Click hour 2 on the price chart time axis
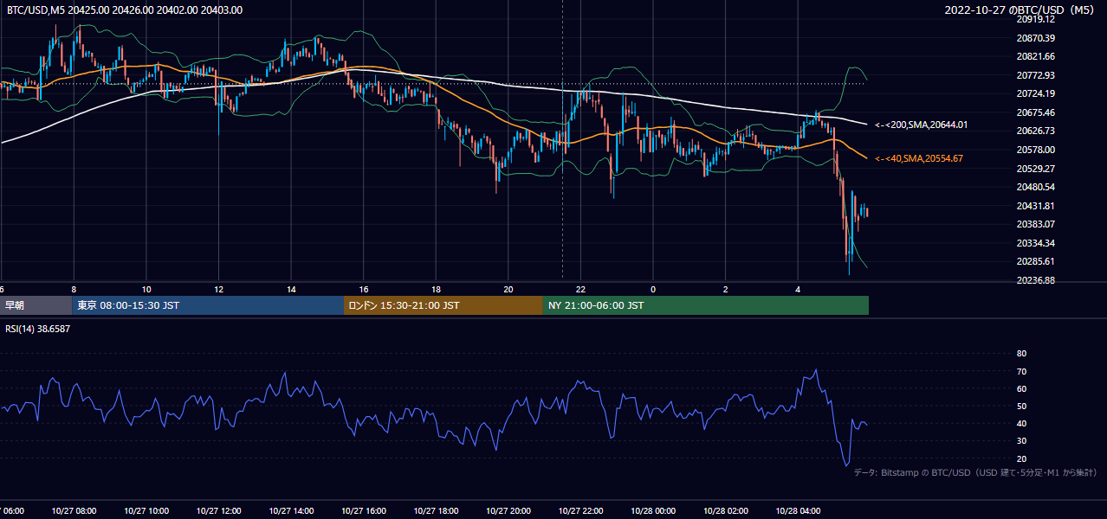Screen dimensions: 1107x519 coord(726,289)
